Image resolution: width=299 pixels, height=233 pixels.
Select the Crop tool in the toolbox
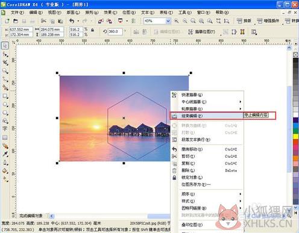click(x=5, y=63)
